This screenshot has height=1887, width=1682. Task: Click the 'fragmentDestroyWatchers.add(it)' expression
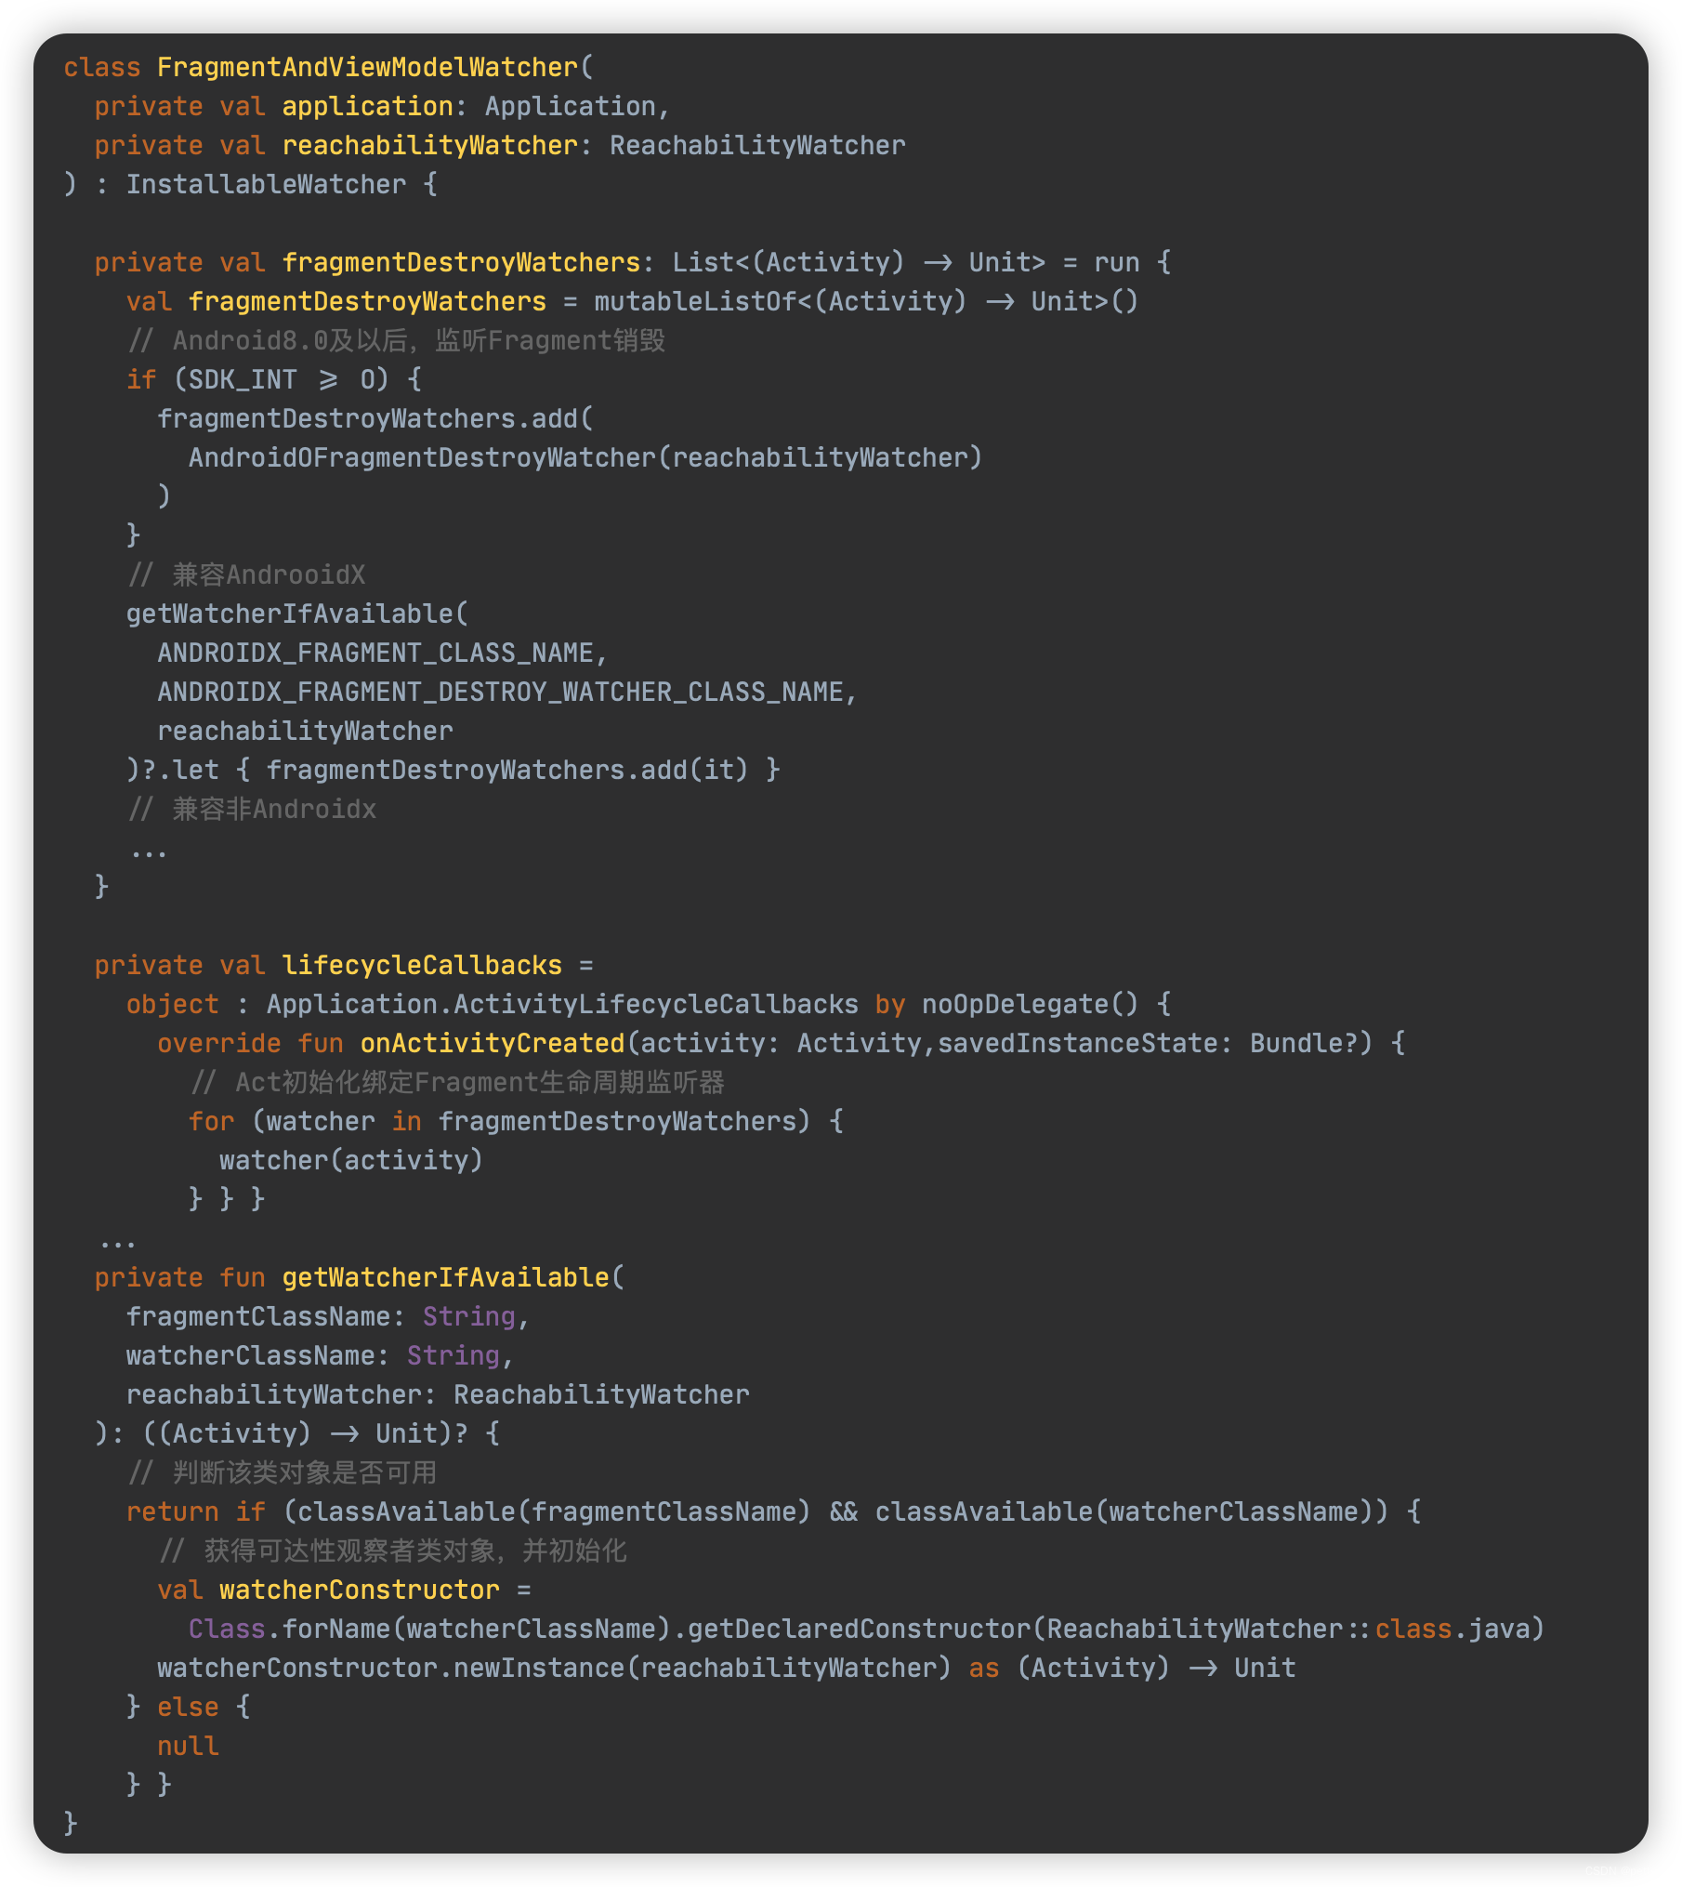point(507,771)
